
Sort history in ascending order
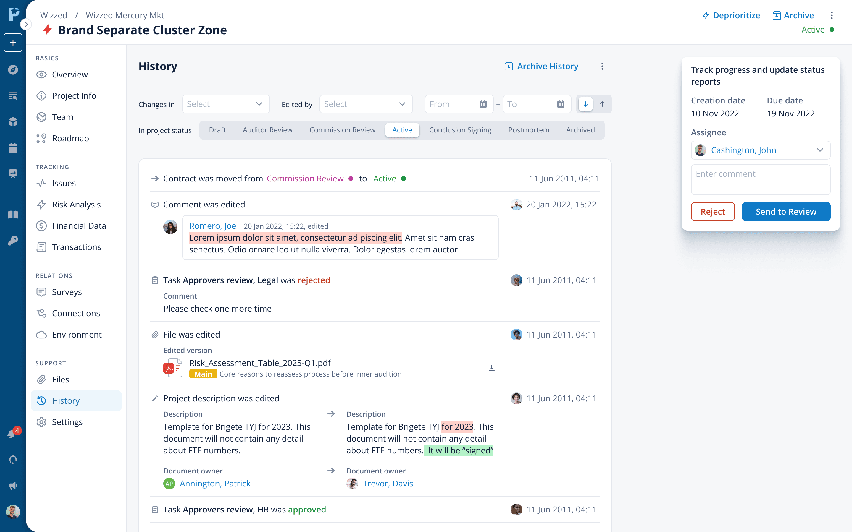pyautogui.click(x=602, y=104)
